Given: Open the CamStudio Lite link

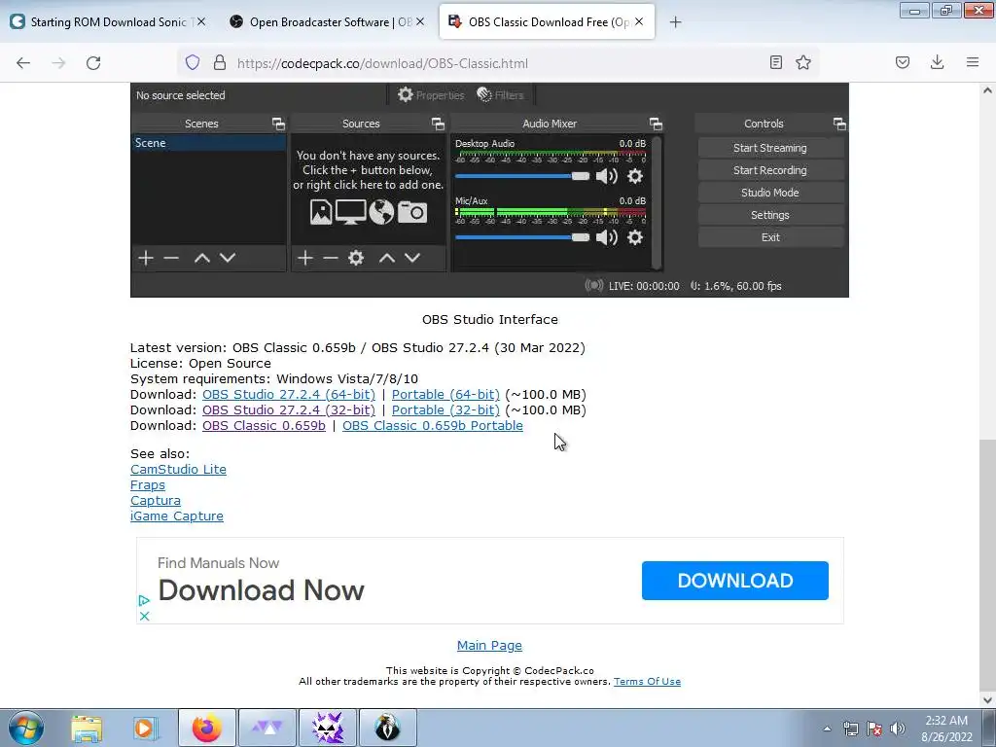Looking at the screenshot, I should tap(178, 470).
